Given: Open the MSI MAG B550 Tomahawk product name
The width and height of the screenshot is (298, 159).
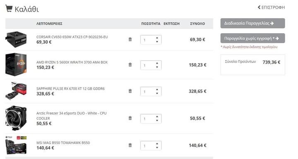Looking at the screenshot, I should tap(63, 143).
